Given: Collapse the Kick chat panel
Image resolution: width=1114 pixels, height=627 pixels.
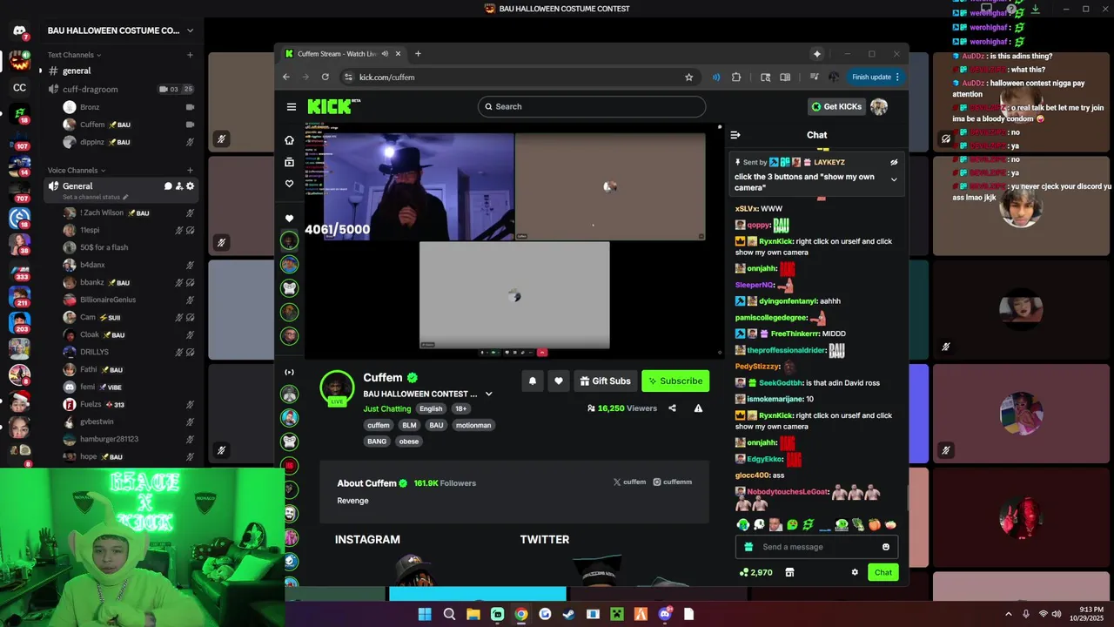Looking at the screenshot, I should 735,135.
